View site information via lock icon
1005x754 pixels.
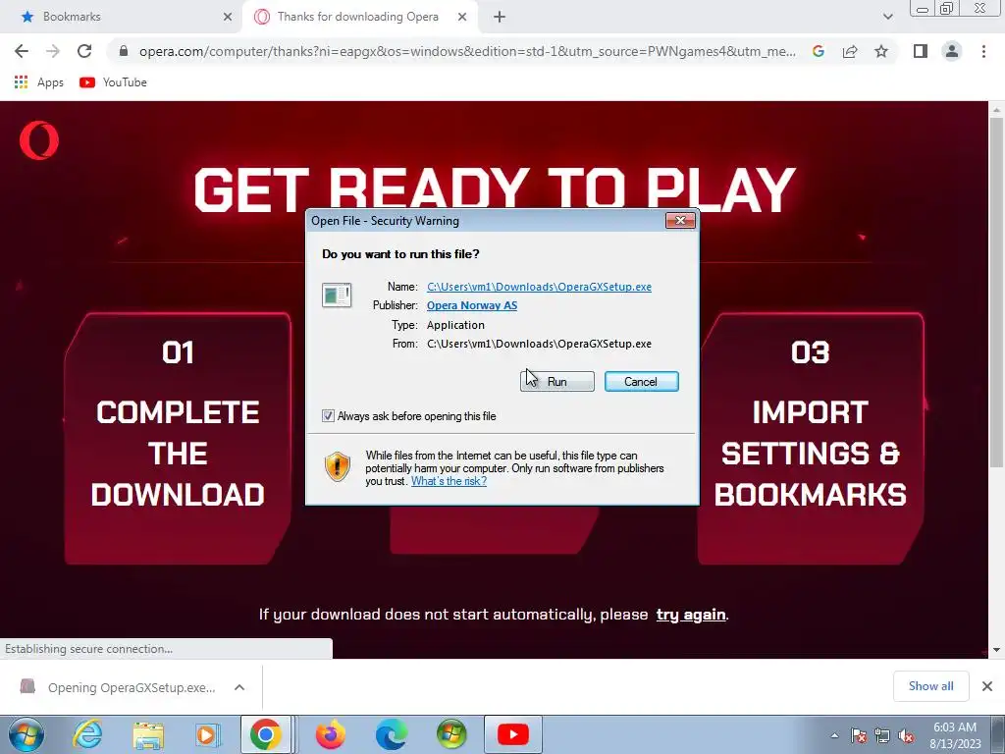tap(124, 51)
